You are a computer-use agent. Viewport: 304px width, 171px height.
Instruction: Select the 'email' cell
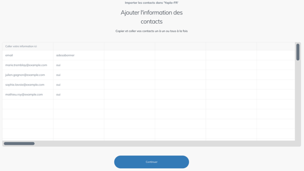(x=28, y=55)
